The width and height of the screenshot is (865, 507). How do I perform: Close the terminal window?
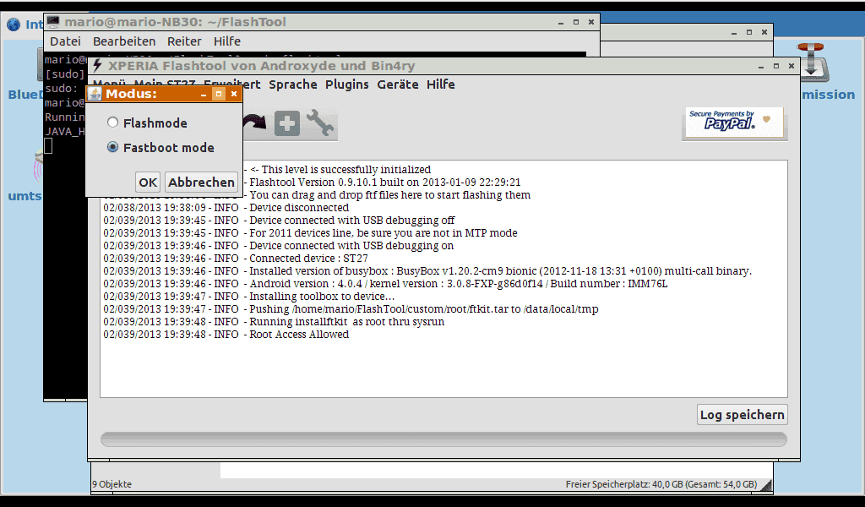click(x=590, y=22)
